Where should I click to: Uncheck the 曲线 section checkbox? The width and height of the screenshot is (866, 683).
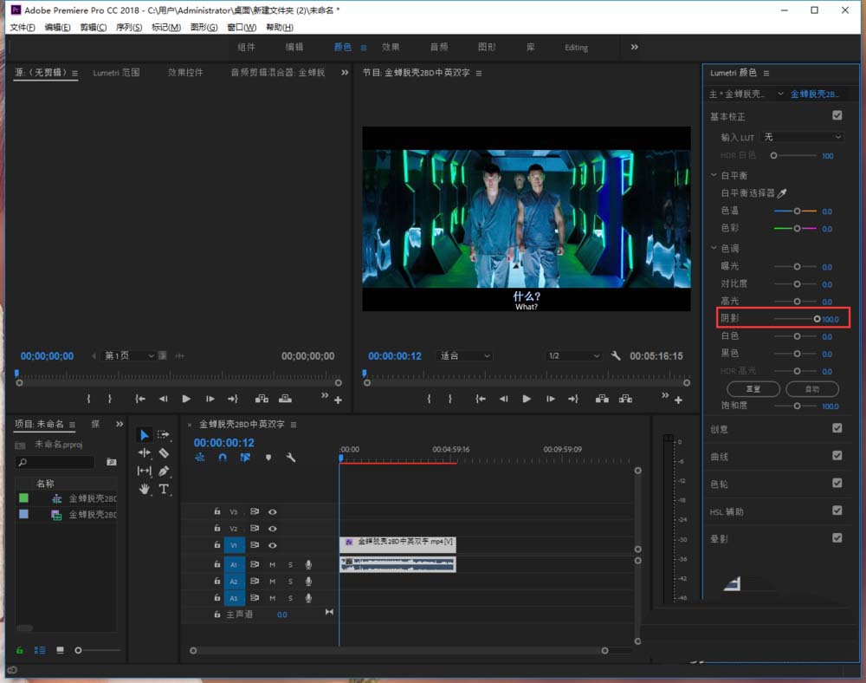[x=837, y=455]
